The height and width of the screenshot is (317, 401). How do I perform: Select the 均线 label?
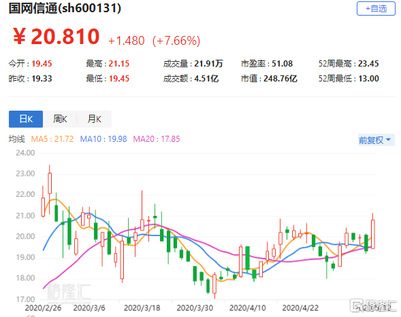tap(17, 139)
